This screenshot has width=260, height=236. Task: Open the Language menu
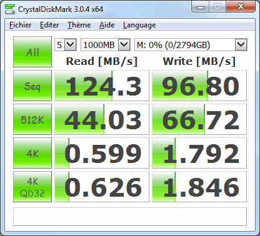pyautogui.click(x=139, y=25)
